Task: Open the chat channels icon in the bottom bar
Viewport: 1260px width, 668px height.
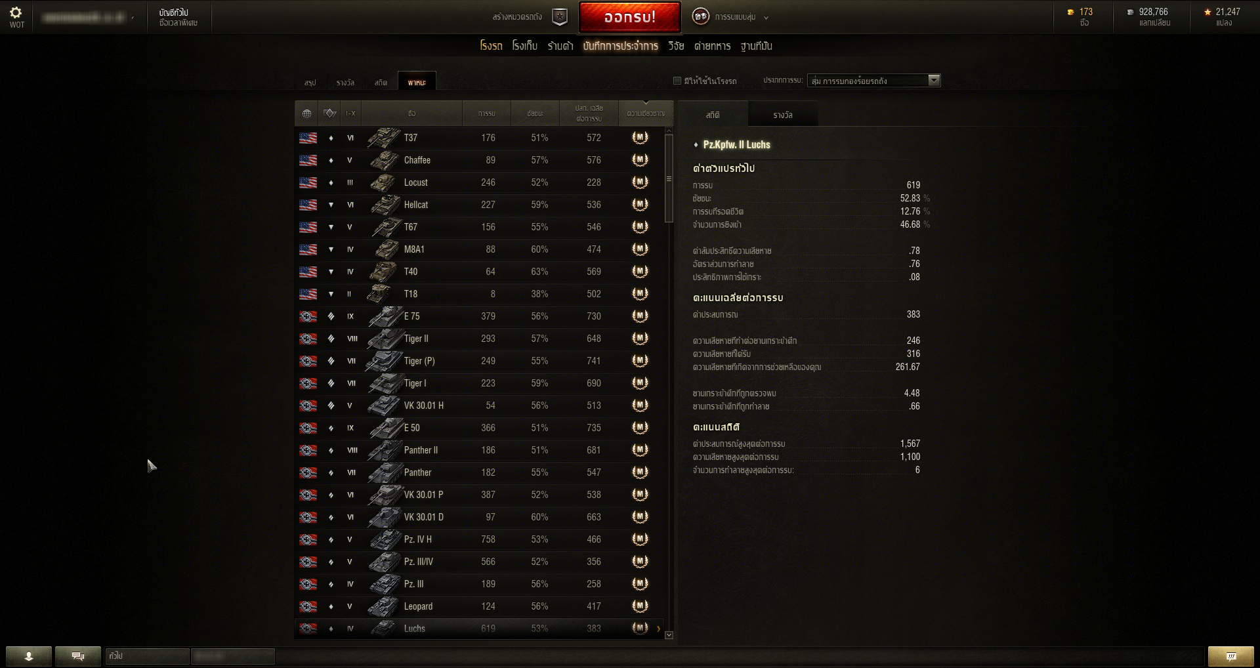Action: 78,656
